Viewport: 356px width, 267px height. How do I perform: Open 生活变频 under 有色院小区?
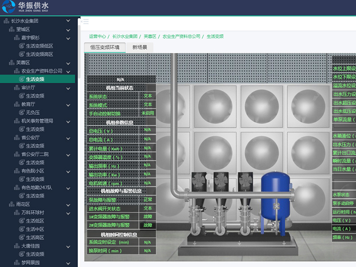click(35, 179)
